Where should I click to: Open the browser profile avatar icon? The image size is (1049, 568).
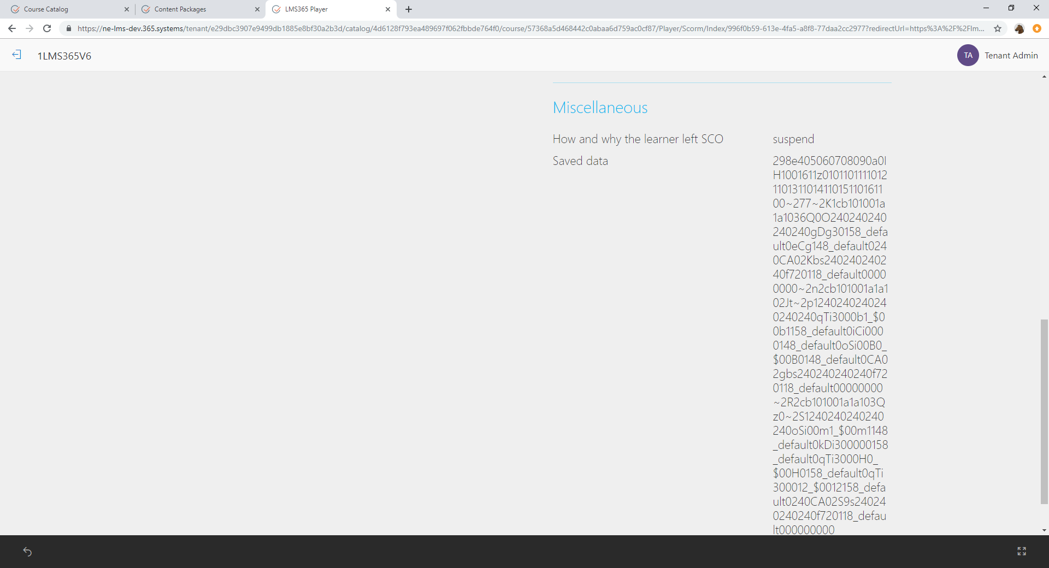1019,28
